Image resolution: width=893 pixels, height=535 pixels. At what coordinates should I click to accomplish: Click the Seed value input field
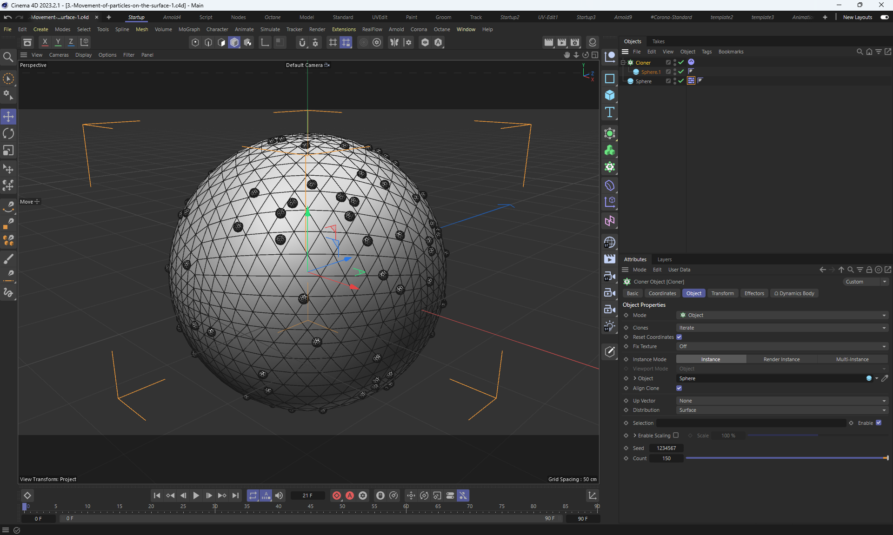[x=666, y=448]
